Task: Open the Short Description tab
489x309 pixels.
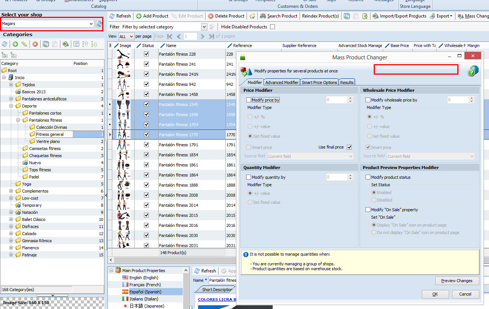Action: tap(217, 290)
